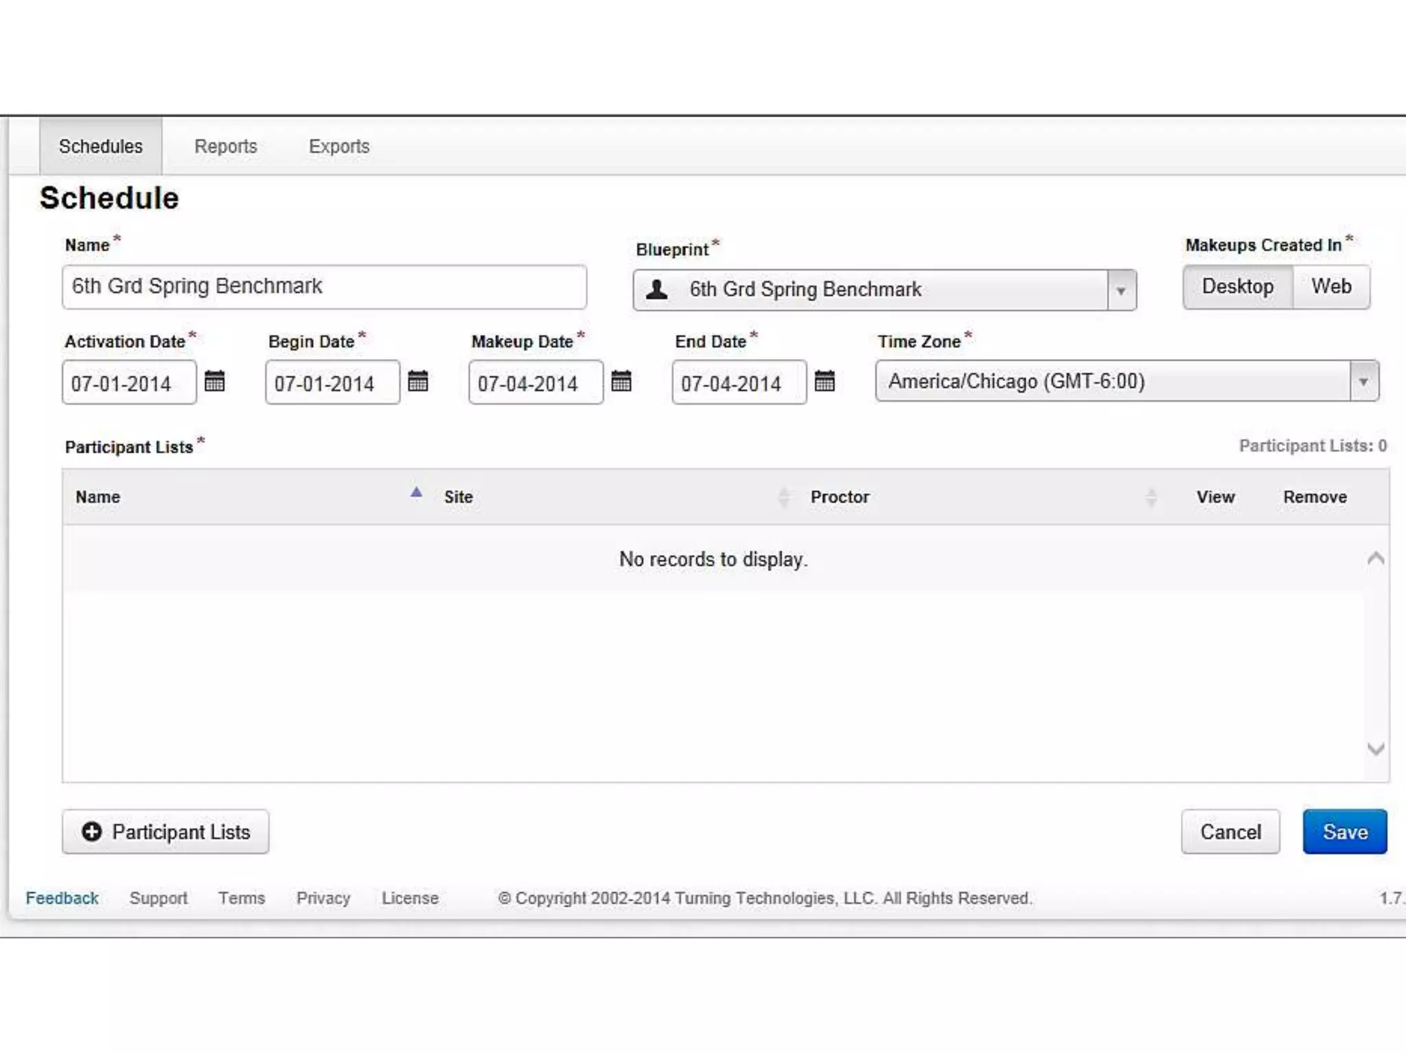This screenshot has height=1054, width=1406.
Task: Sort by Name column arrow
Action: coord(416,493)
